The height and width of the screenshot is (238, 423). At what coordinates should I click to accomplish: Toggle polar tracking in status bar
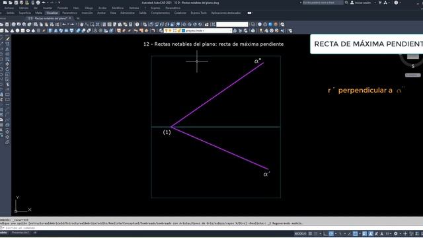331,233
